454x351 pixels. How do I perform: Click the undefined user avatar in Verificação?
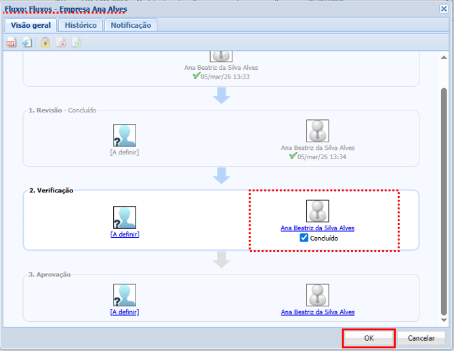[x=124, y=218]
